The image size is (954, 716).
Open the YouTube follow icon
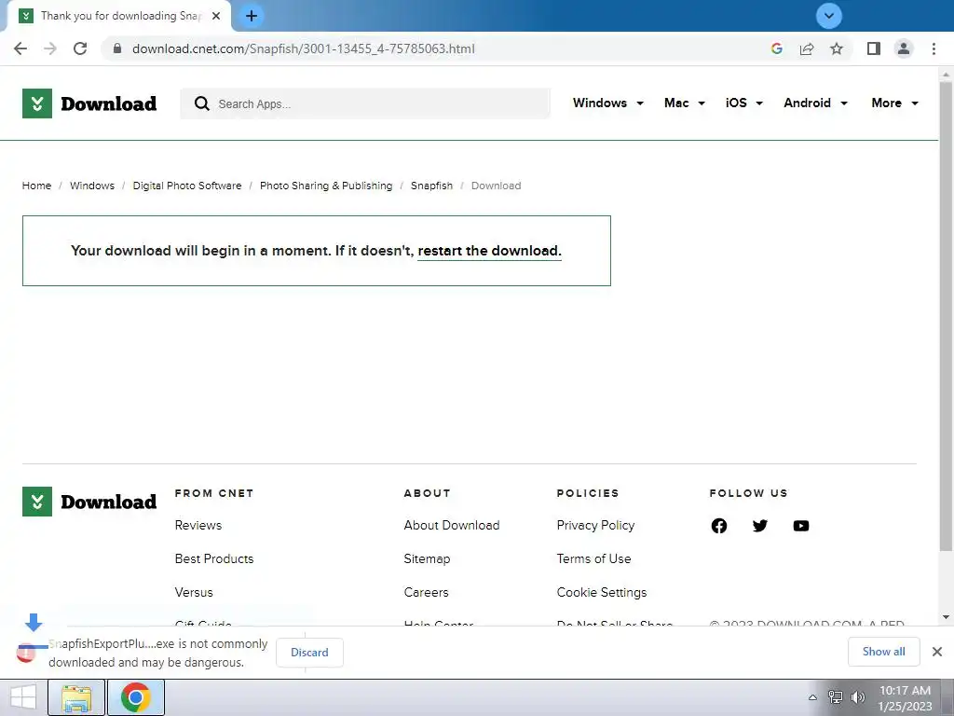[x=800, y=526]
